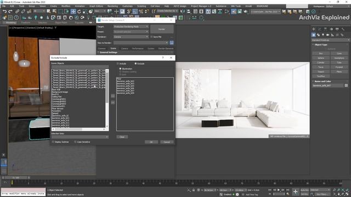
Task: Open the Selection Sets dropdown
Action: [80, 137]
